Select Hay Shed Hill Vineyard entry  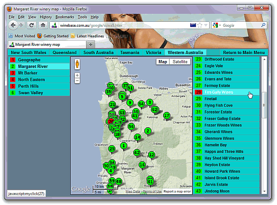(227, 158)
